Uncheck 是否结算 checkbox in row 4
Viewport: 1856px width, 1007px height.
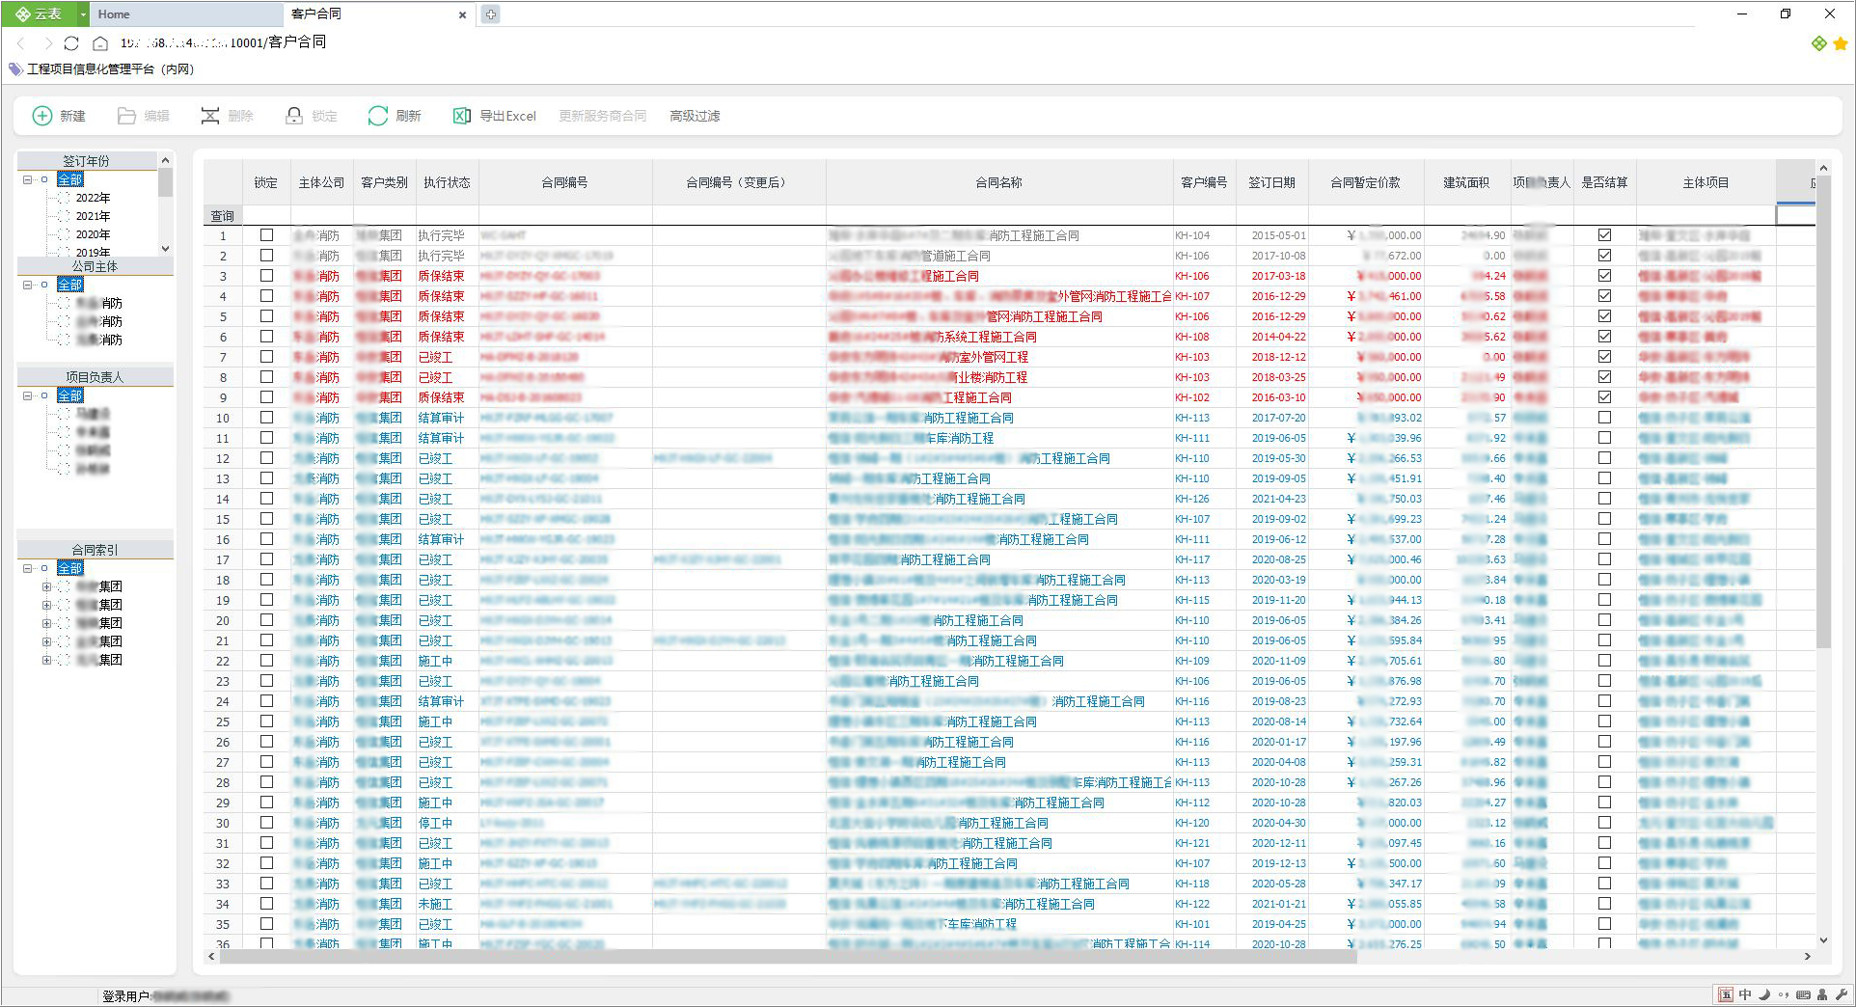[x=1604, y=296]
